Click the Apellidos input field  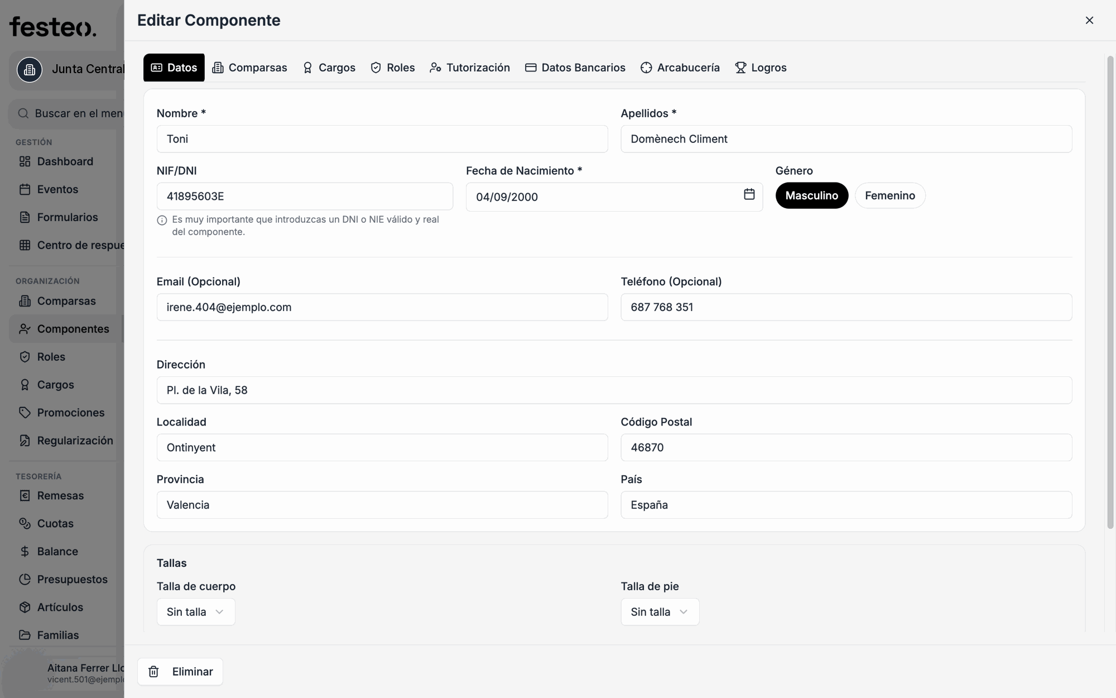click(846, 139)
